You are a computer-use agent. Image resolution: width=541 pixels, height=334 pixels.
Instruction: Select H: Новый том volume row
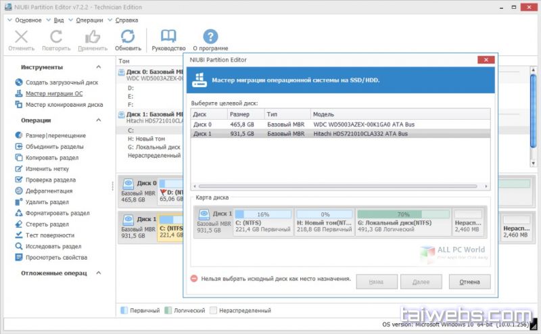[x=146, y=139]
